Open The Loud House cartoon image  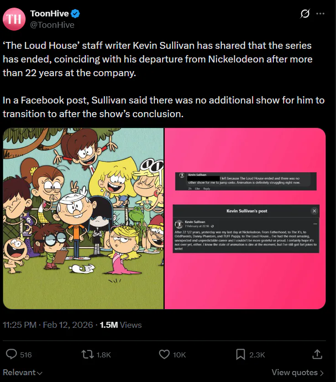83,218
